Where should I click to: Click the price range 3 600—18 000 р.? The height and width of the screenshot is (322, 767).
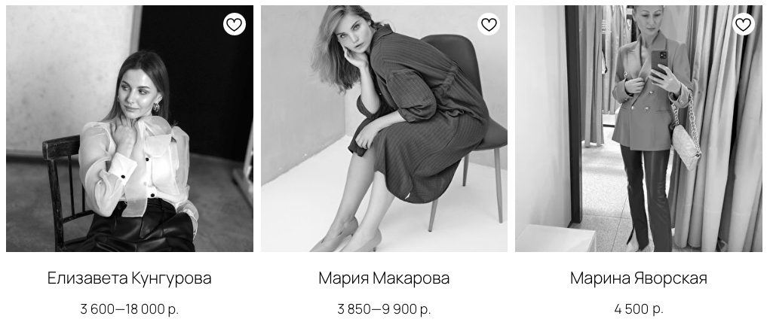click(x=130, y=309)
